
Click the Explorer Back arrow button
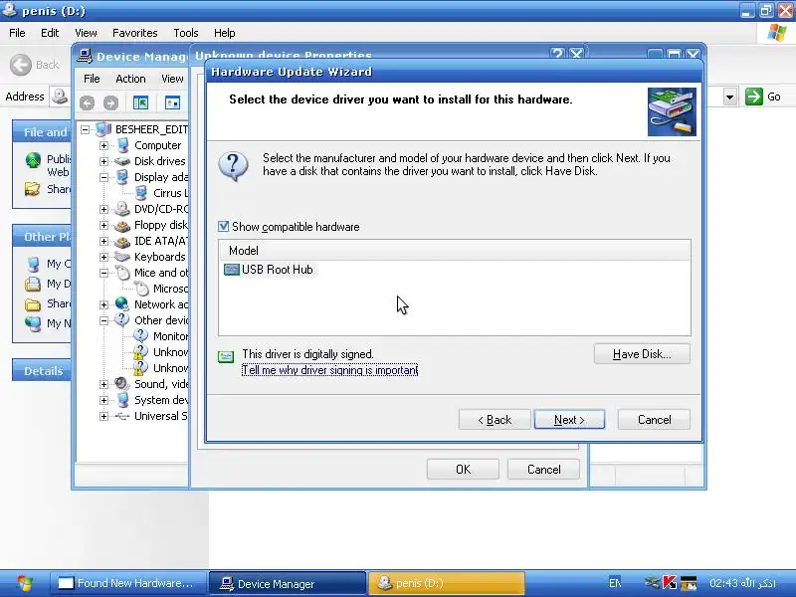click(x=21, y=65)
